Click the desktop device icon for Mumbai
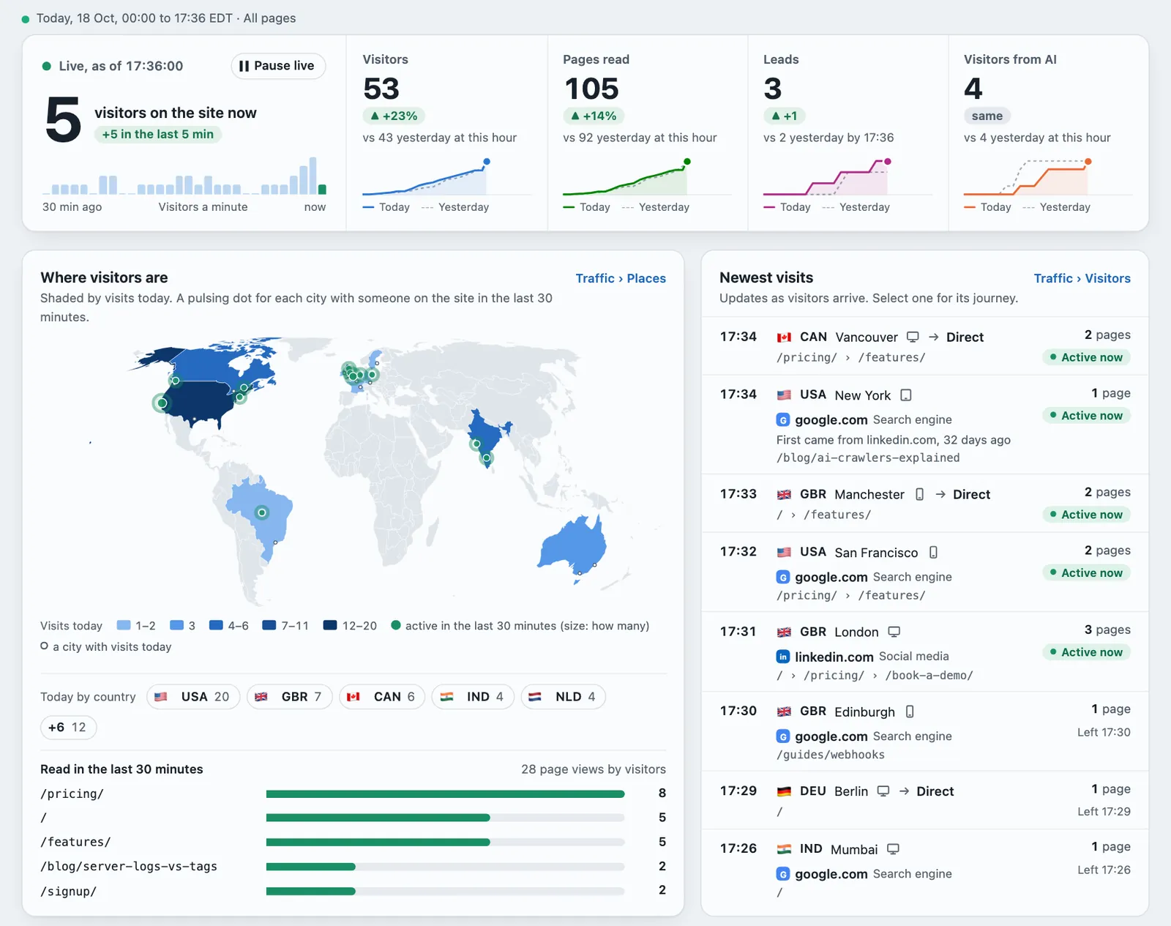This screenshot has height=926, width=1171. [x=893, y=849]
